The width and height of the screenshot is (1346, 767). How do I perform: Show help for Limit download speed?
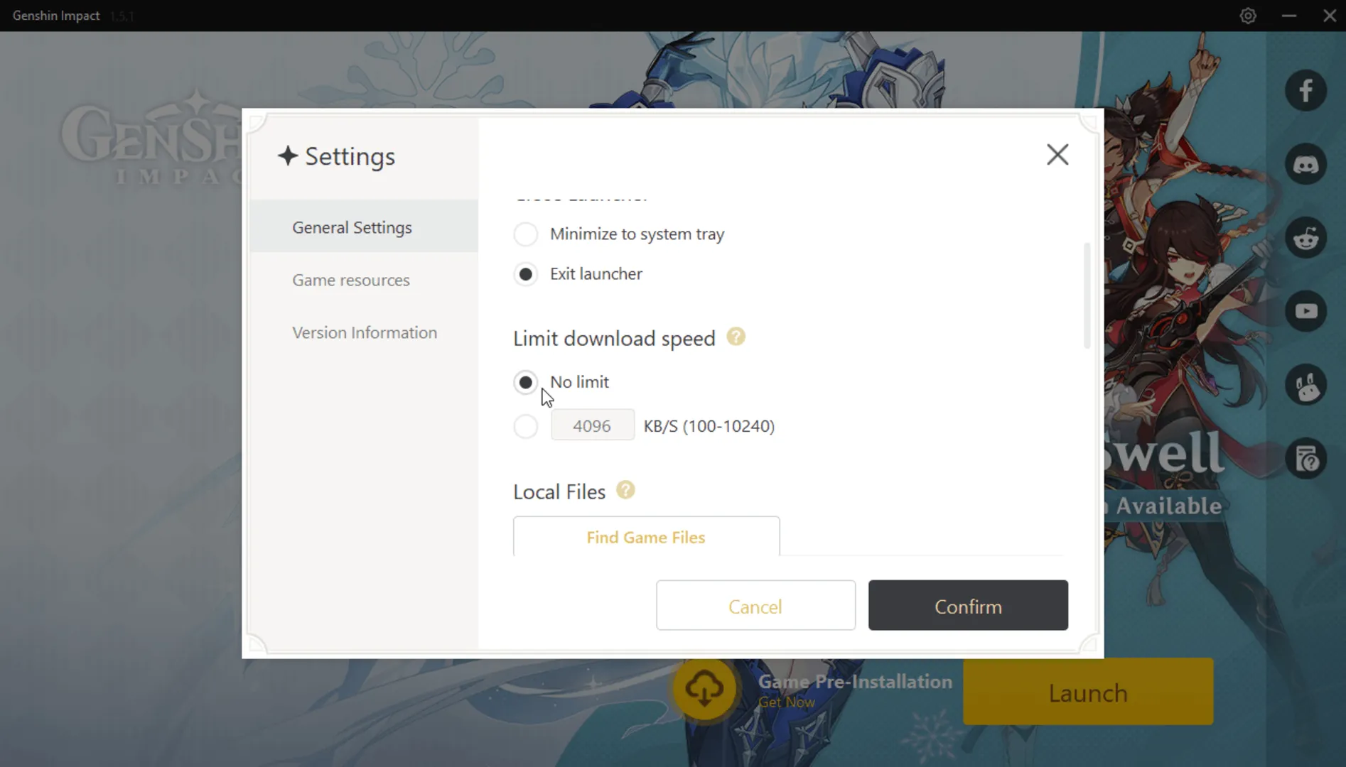736,337
